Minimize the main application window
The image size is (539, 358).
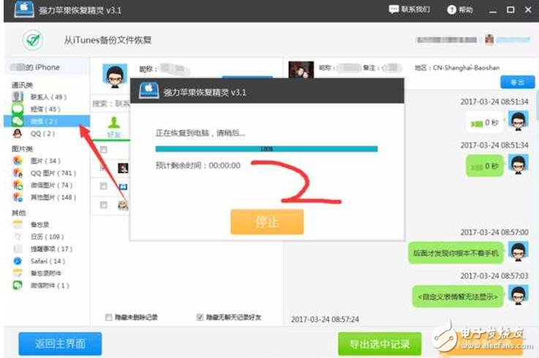coord(493,10)
